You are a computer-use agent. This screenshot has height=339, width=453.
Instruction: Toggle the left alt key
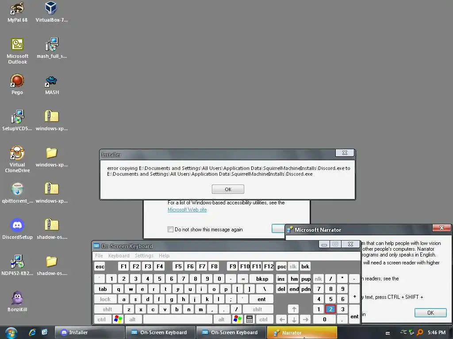(133, 320)
